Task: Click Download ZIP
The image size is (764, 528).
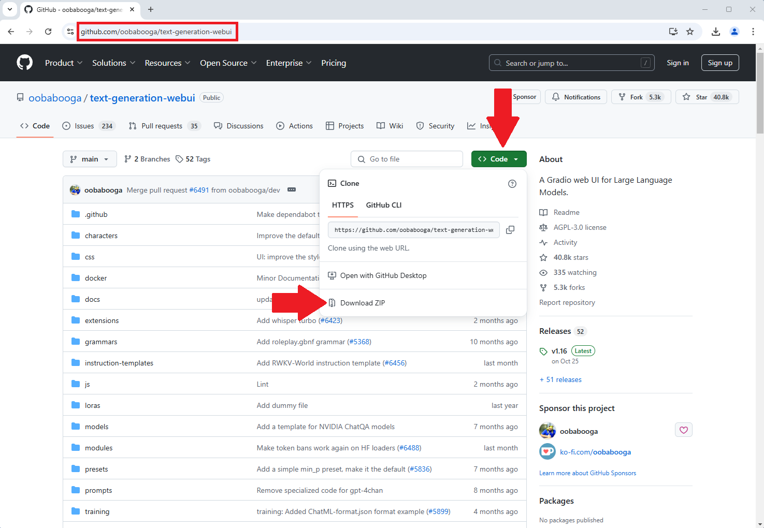Action: [363, 303]
